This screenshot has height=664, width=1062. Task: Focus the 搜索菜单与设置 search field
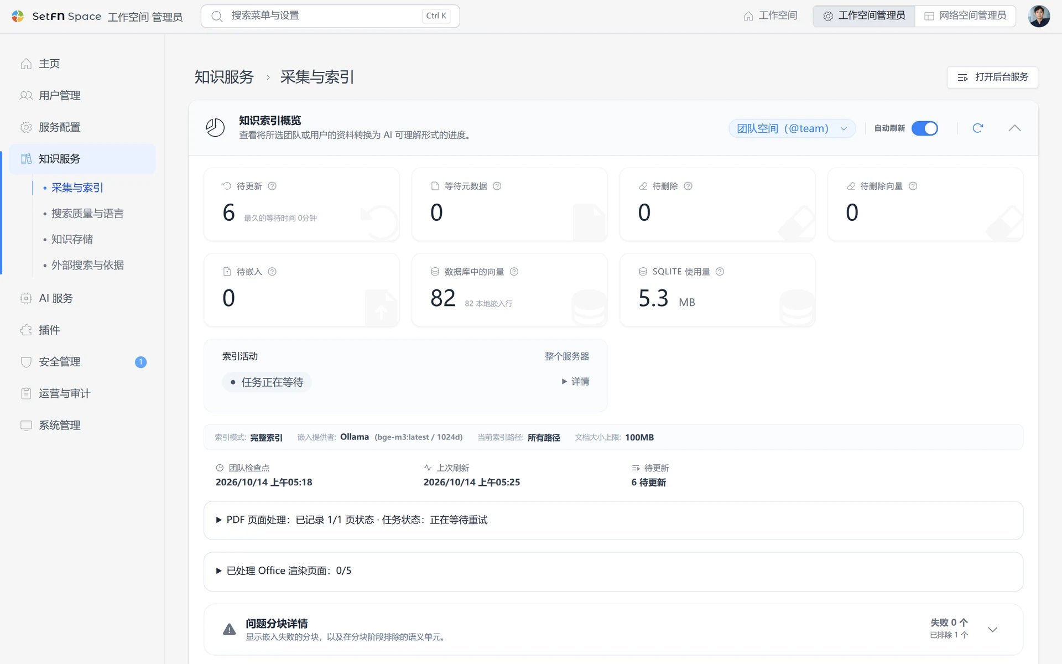(330, 16)
